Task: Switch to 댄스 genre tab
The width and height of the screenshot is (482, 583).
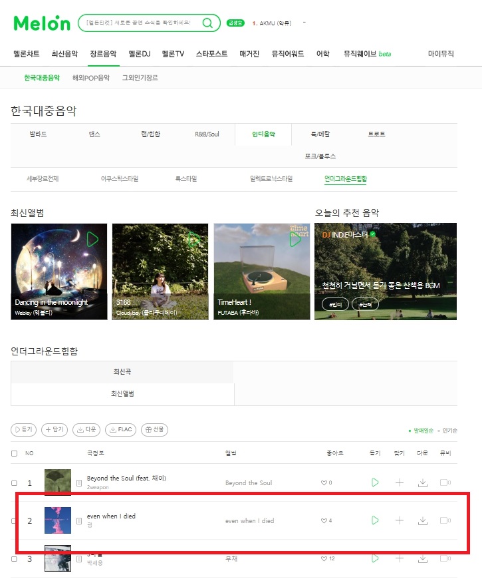Action: click(94, 134)
